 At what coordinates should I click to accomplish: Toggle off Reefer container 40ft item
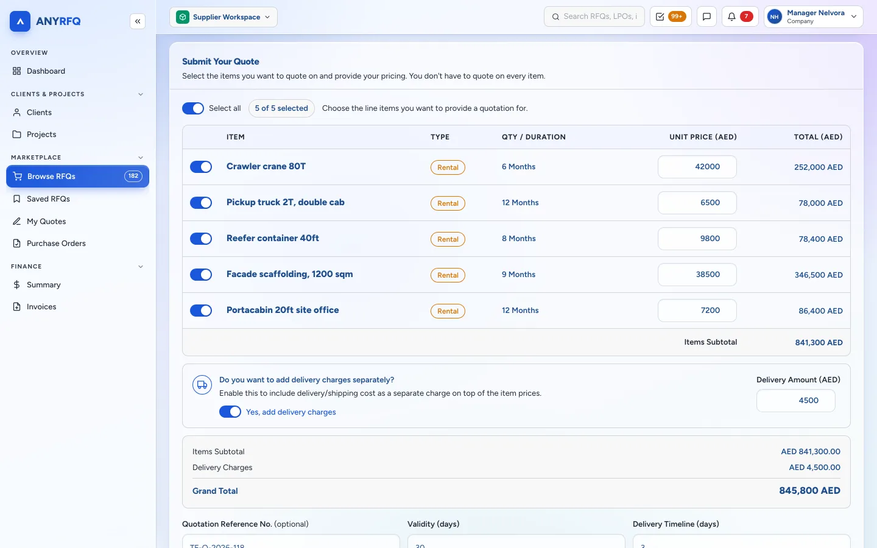click(x=201, y=239)
